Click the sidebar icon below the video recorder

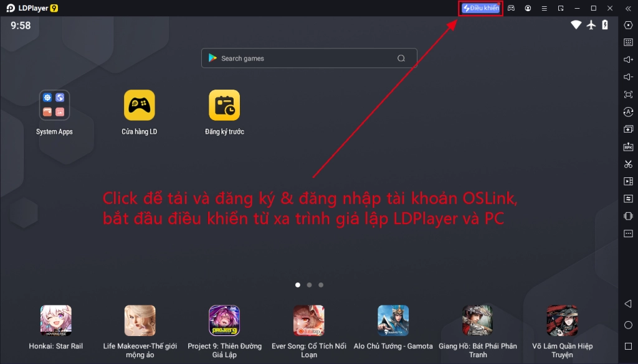coord(628,198)
